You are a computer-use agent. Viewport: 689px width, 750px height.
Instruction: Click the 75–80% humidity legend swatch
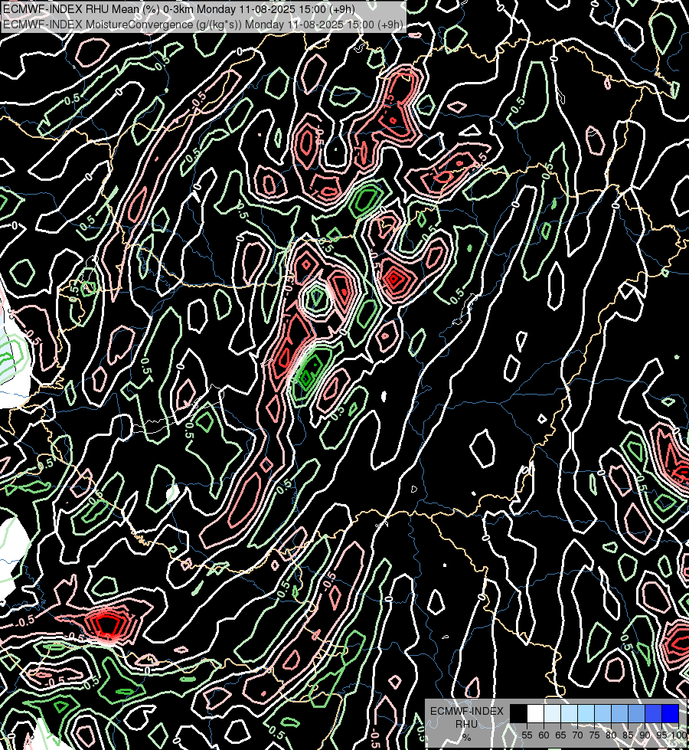[x=603, y=713]
